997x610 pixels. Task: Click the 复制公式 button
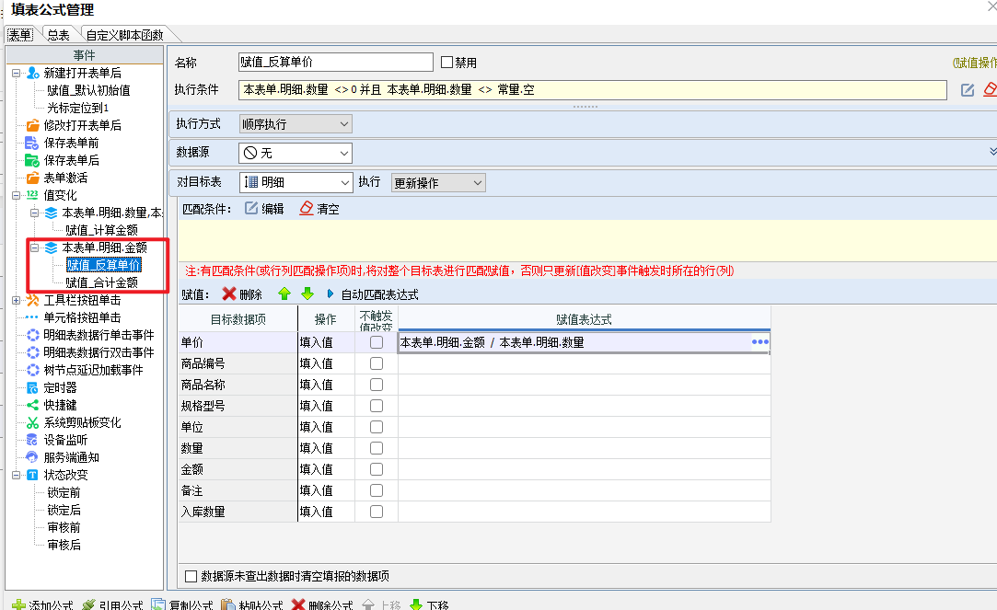tap(182, 604)
